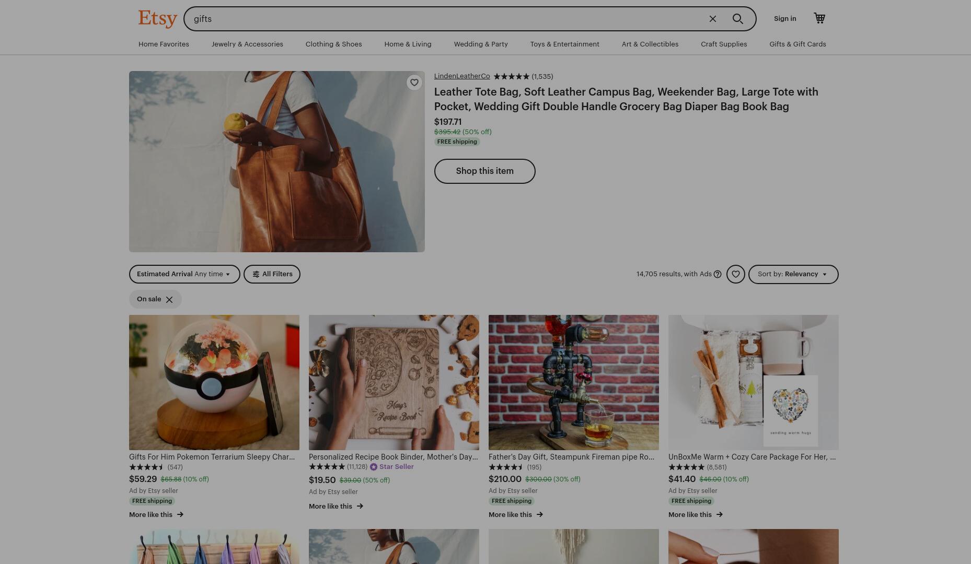Open Toys & Entertainment category
Viewport: 971px width, 564px height.
tap(564, 44)
